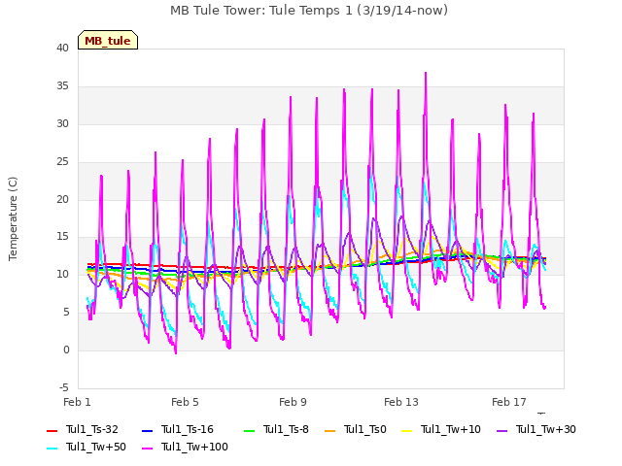The width and height of the screenshot is (622, 466).
Task: Click the -5 y-axis tick label
Action: (64, 387)
